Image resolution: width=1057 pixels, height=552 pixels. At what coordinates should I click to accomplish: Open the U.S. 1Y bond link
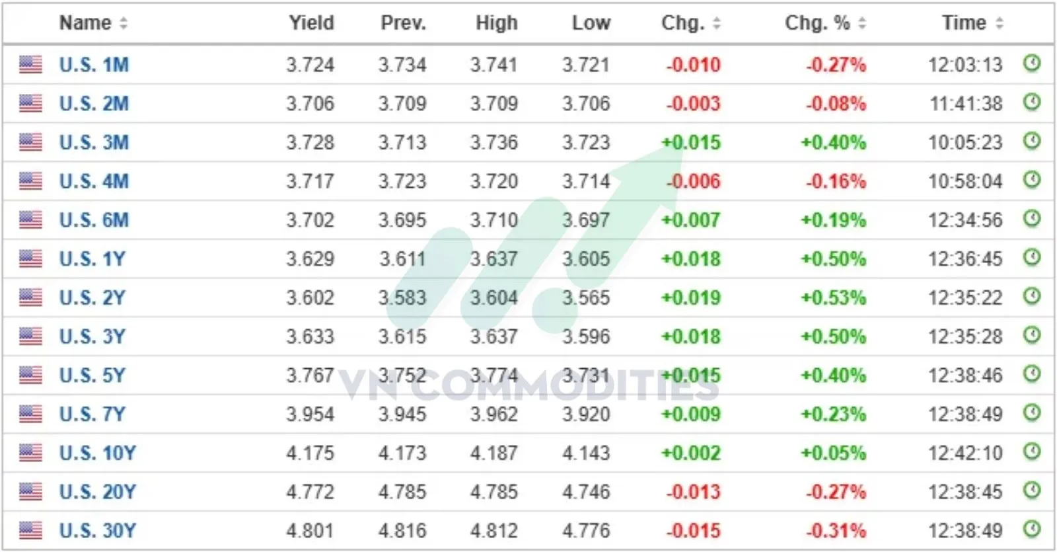pos(92,258)
